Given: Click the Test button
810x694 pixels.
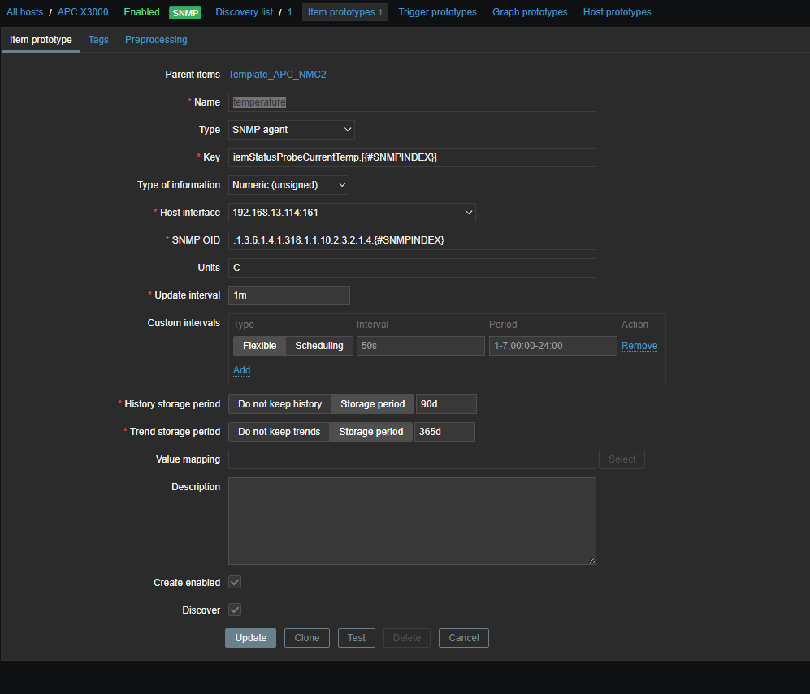Looking at the screenshot, I should click(357, 638).
